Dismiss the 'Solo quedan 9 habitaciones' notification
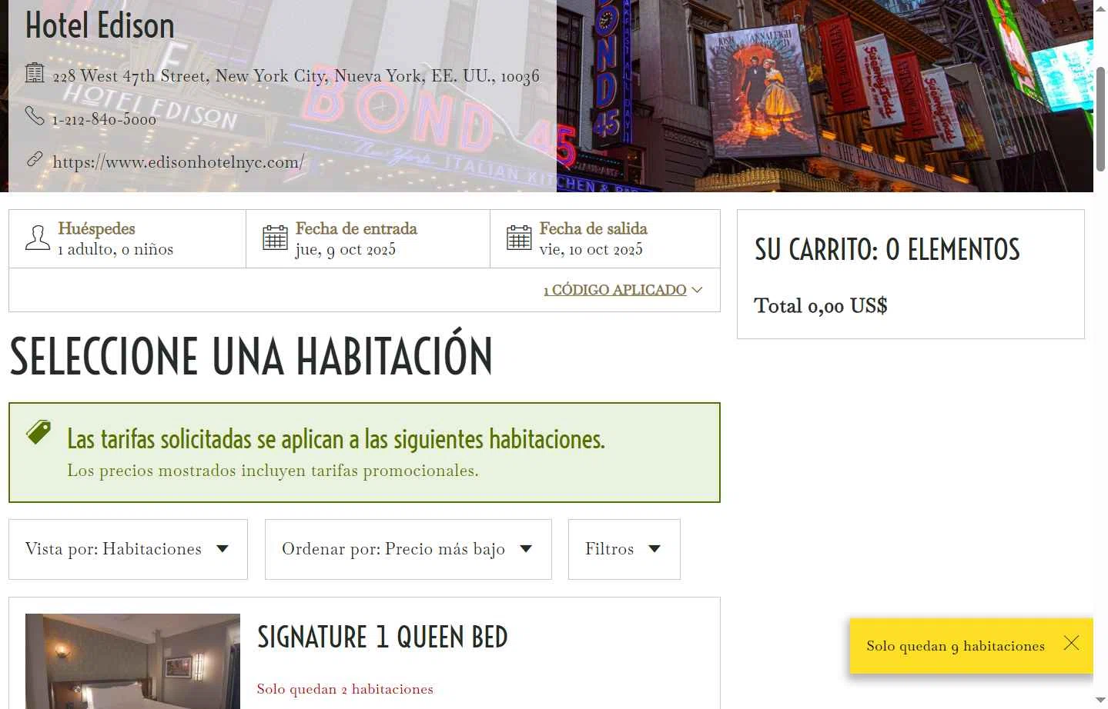 point(1071,644)
